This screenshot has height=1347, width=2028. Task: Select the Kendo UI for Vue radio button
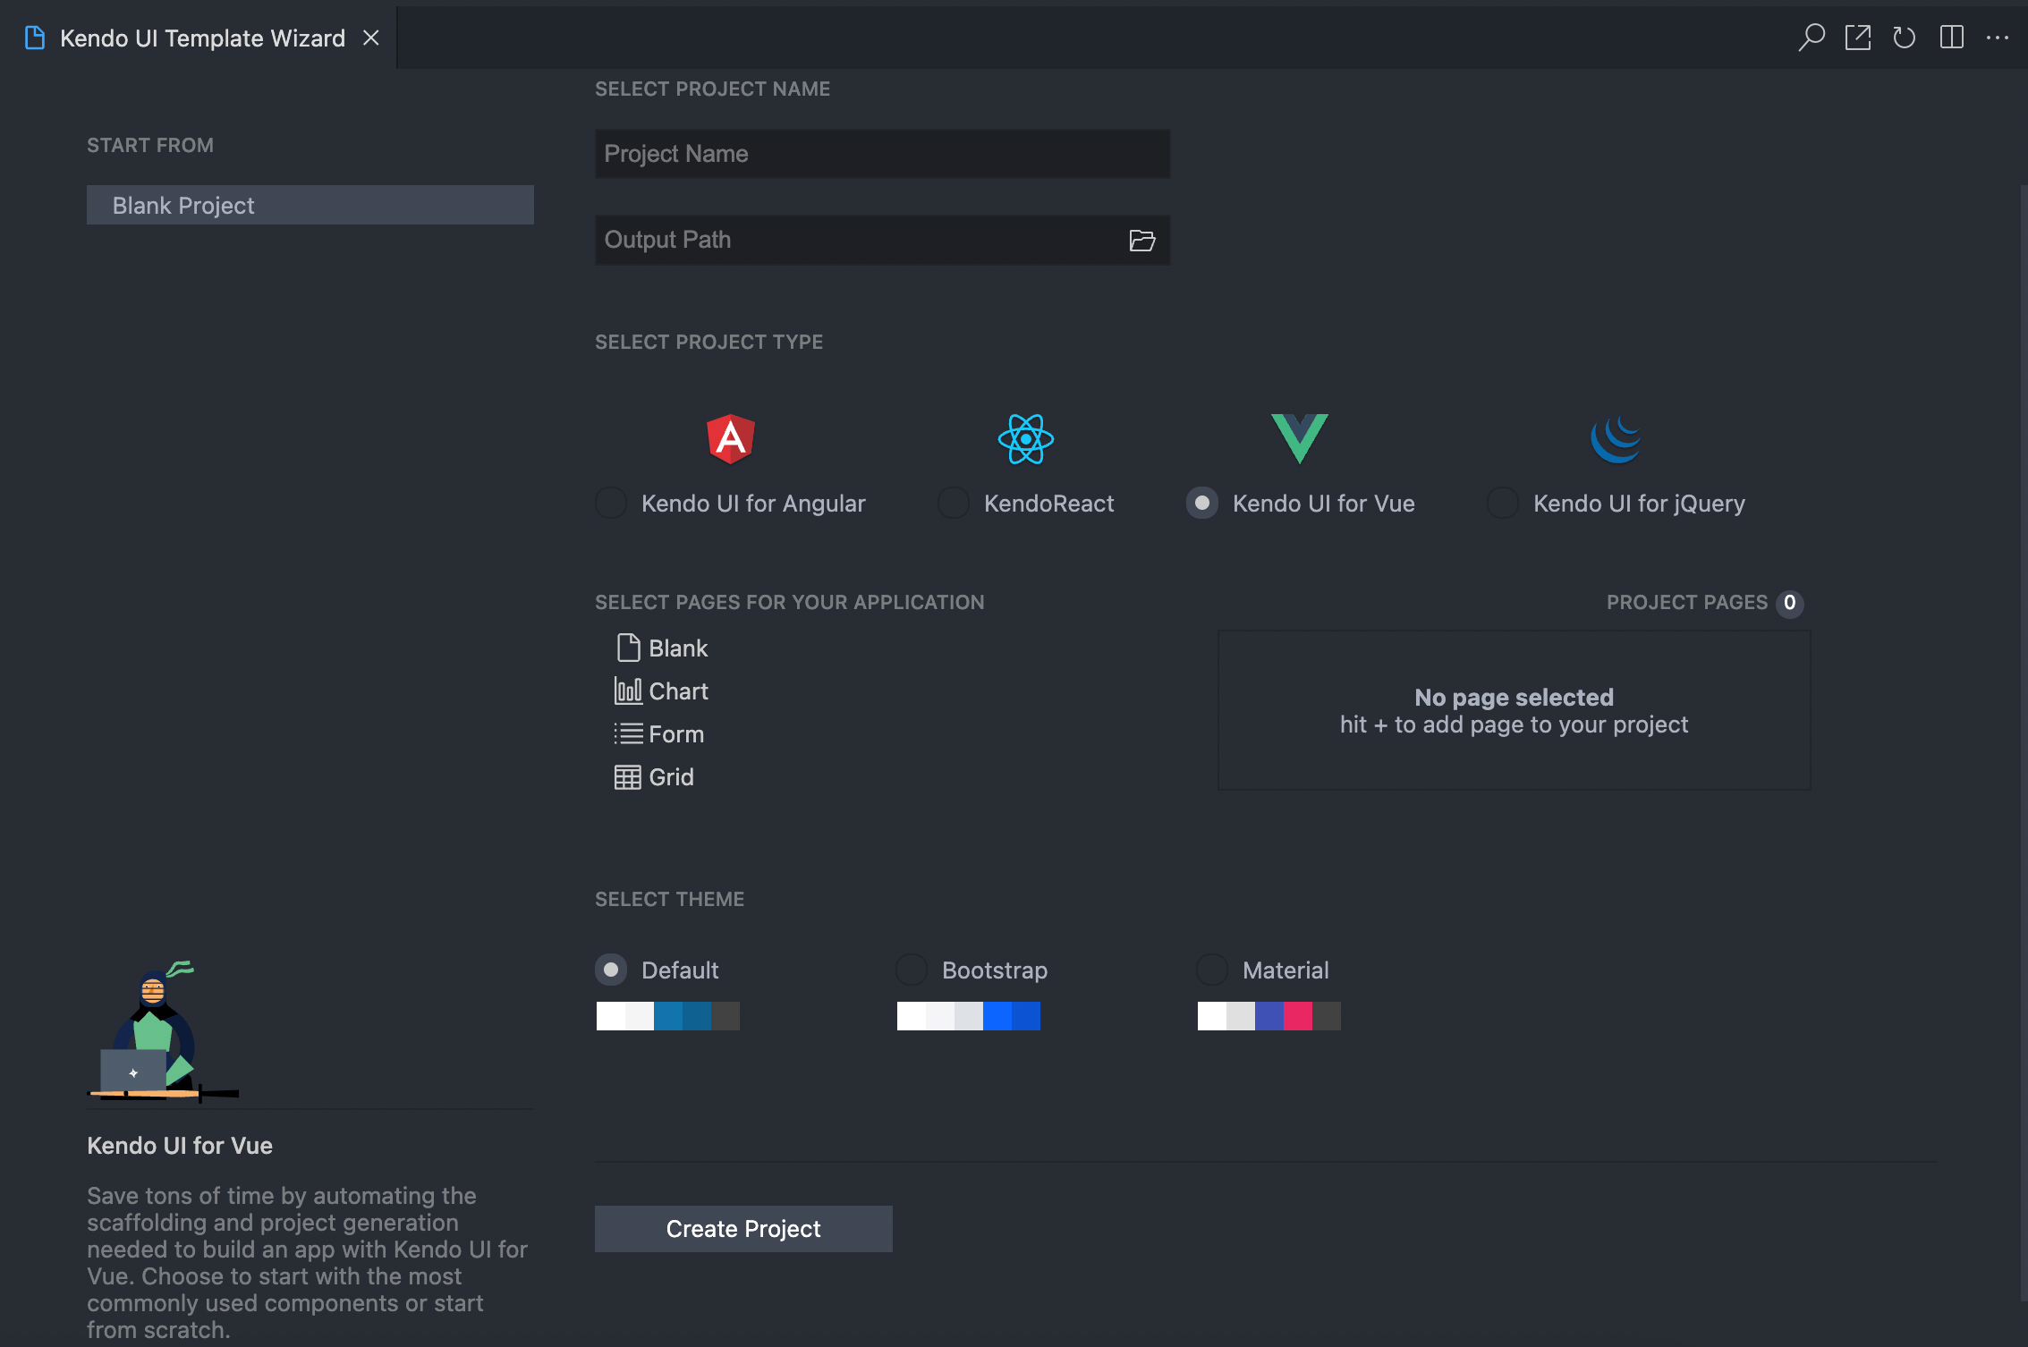coord(1202,503)
